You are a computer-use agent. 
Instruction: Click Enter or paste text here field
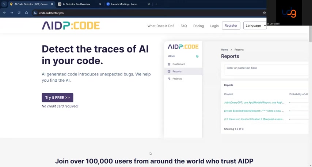pos(266,70)
